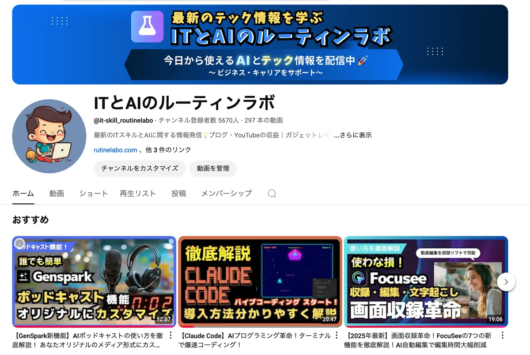
Task: Play the Focusee screen recording thumbnail
Action: tap(426, 282)
